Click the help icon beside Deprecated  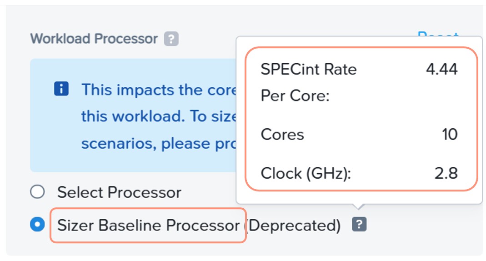pos(359,224)
